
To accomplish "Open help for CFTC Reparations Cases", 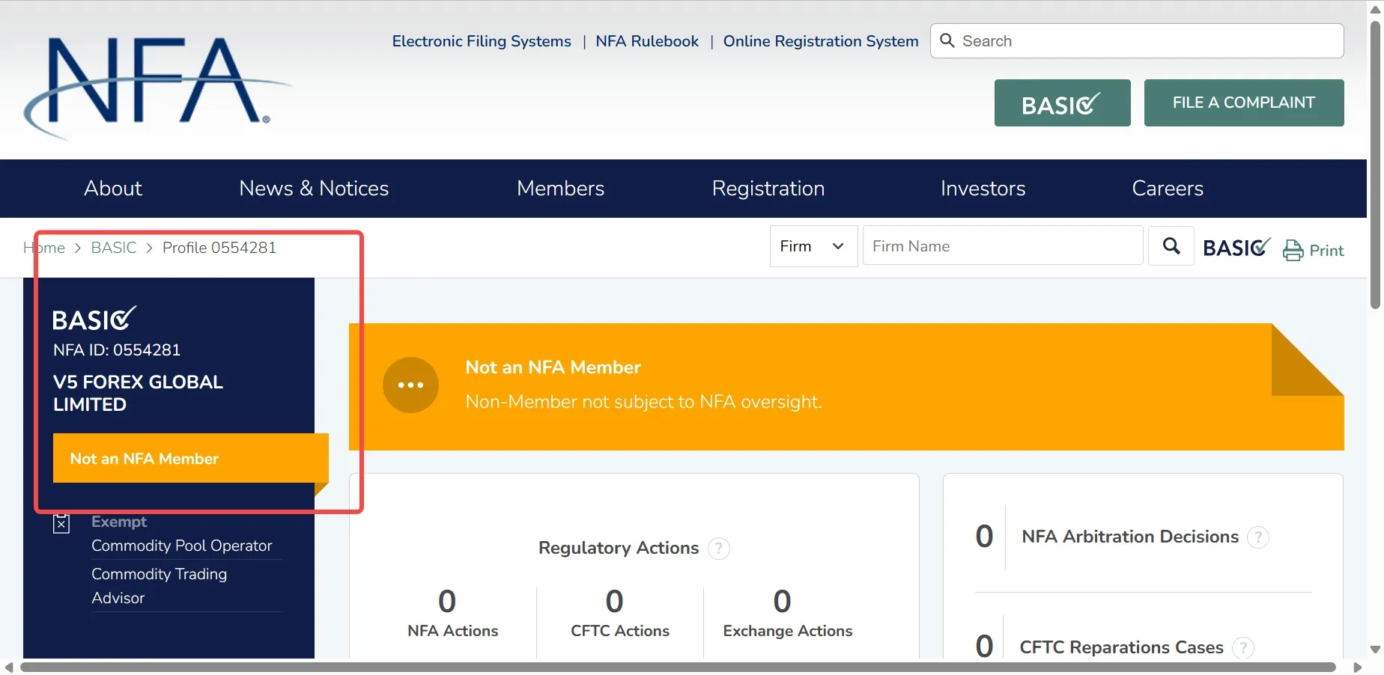I will pos(1243,647).
